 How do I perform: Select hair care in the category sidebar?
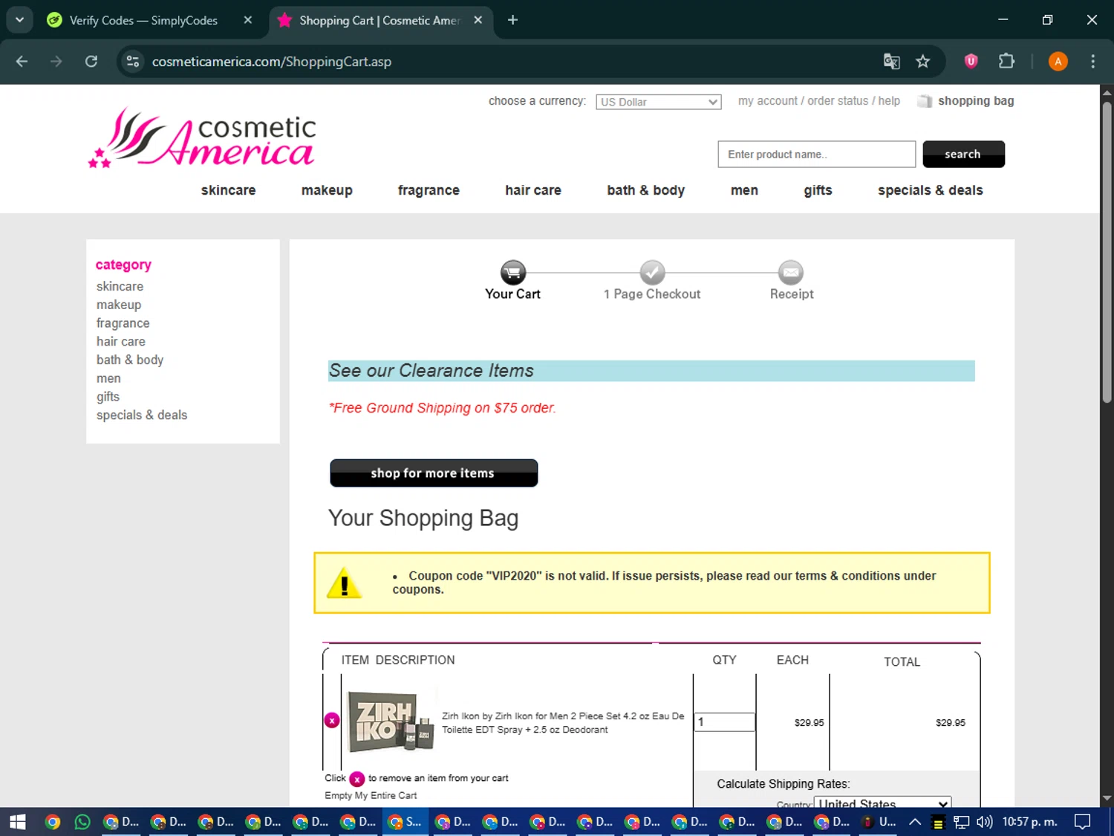pyautogui.click(x=121, y=342)
